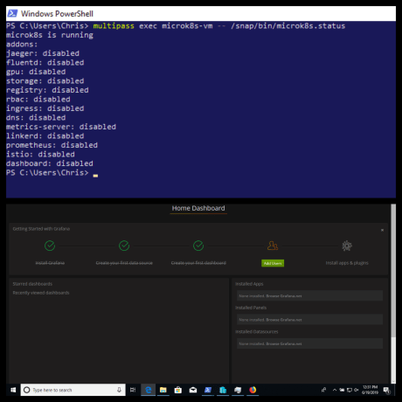Click the 'linkerd: disabled' line
The image size is (402, 402).
tap(45, 136)
